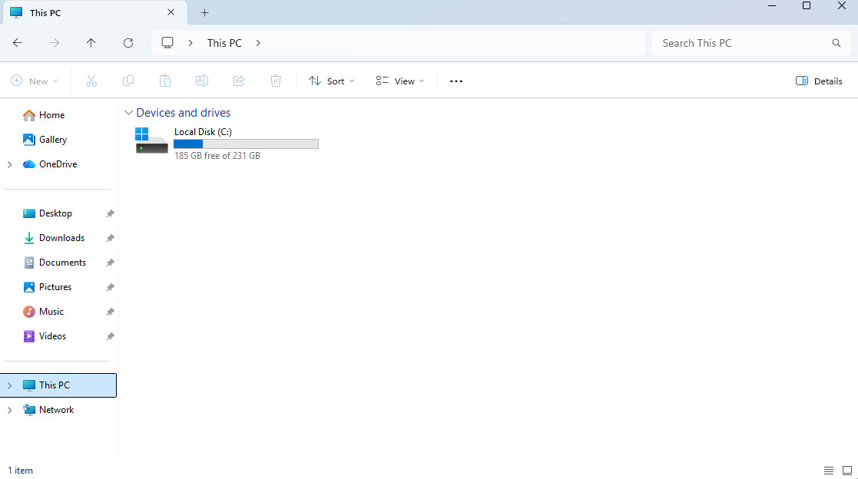Click the '1 item' status bar text
858x479 pixels.
pyautogui.click(x=20, y=471)
